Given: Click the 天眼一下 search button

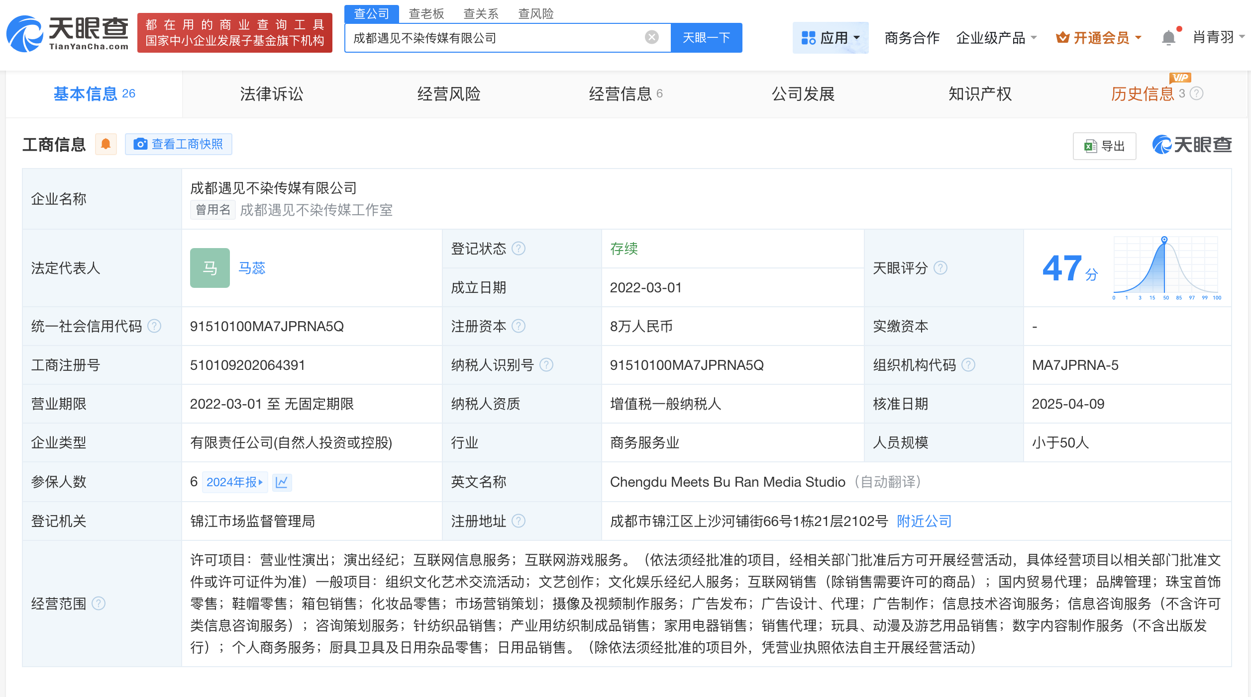Looking at the screenshot, I should click(x=706, y=37).
